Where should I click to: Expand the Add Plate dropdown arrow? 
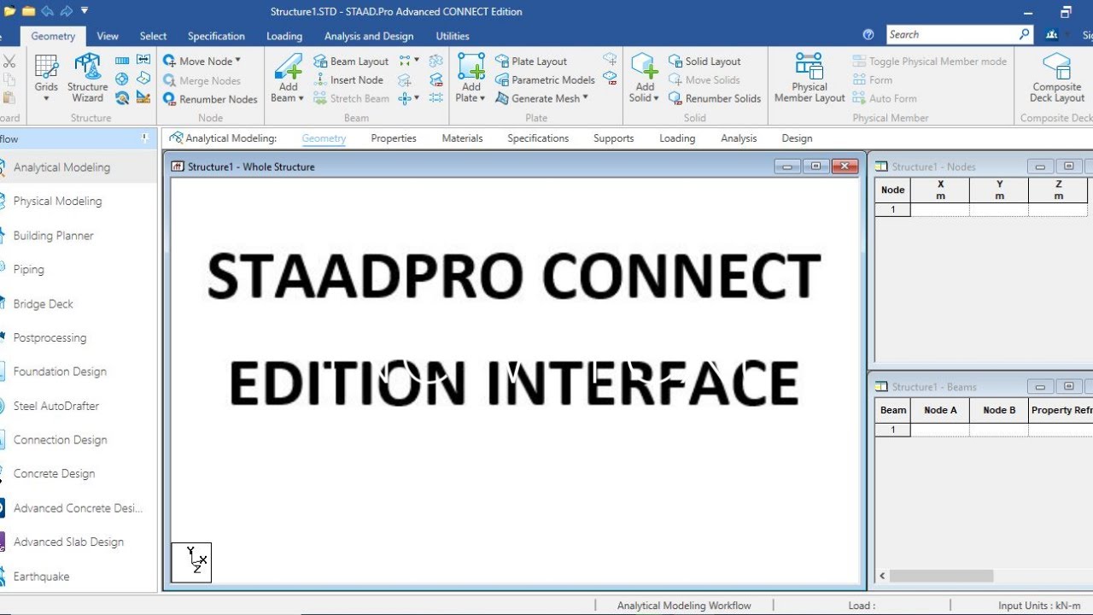click(x=482, y=98)
